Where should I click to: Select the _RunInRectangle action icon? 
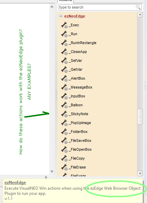[x=64, y=43]
